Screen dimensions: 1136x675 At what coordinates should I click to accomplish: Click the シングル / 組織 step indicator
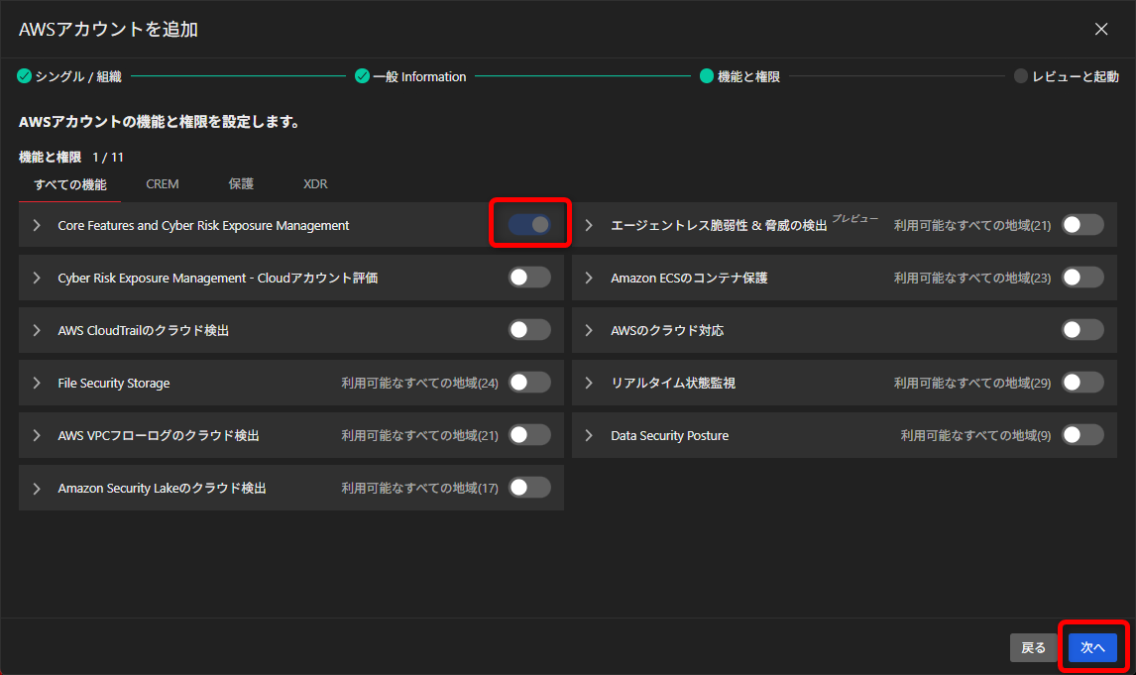[69, 76]
